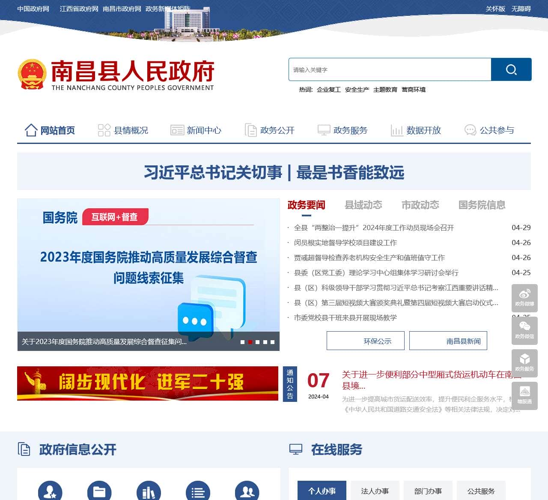Screen dimensions: 548x500
Task: Open the 政务微信 WeChat sidebar icon
Action: click(524, 331)
